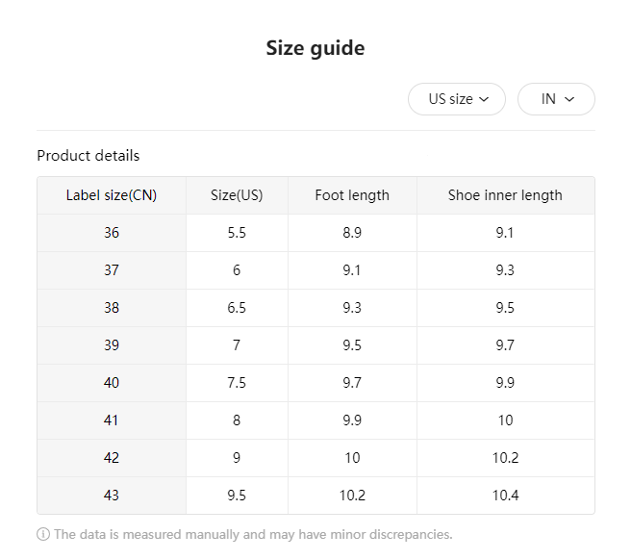Click the info icon beside the disclaimer

click(x=43, y=534)
